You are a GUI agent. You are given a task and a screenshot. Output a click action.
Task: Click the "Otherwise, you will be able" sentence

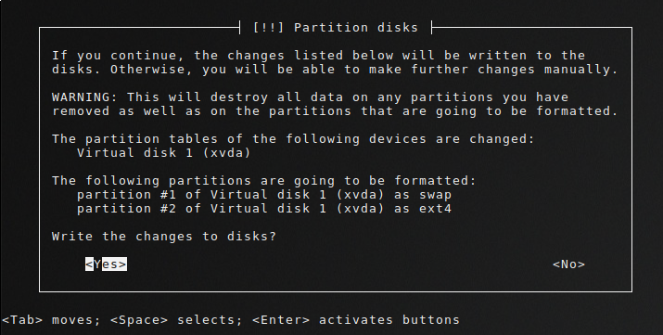364,70
